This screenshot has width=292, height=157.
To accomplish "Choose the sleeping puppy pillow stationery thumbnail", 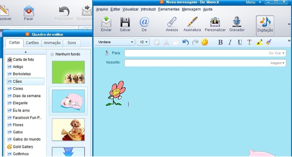I will tap(68, 101).
